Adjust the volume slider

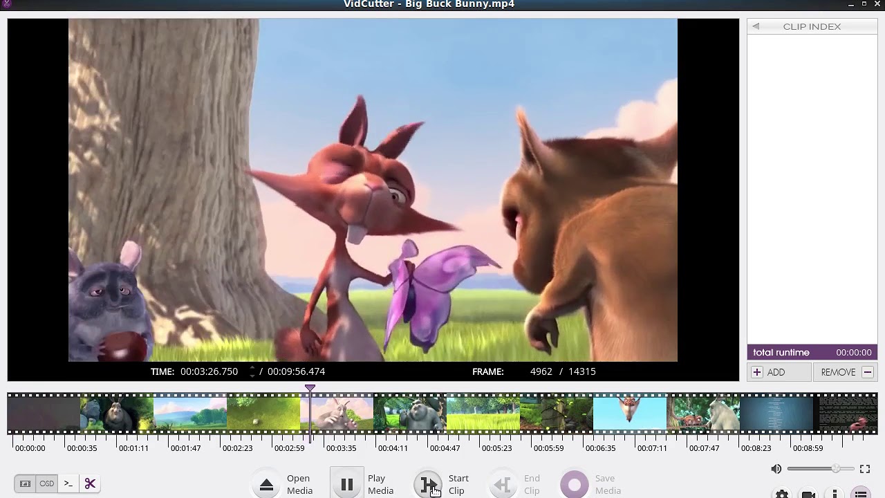821,469
